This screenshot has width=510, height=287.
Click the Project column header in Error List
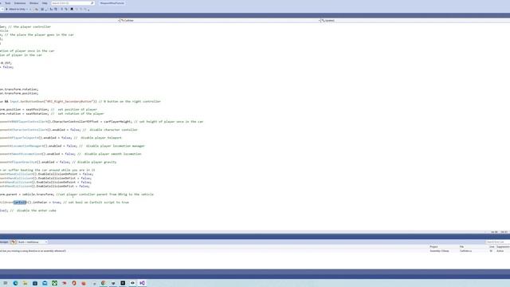pyautogui.click(x=433, y=246)
